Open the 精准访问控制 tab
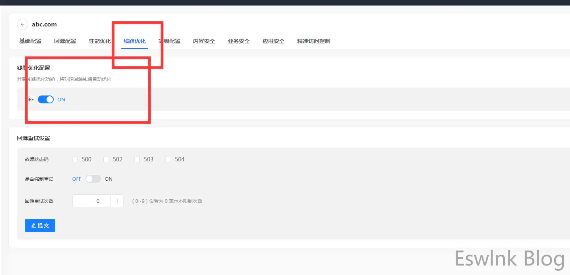The height and width of the screenshot is (275, 570). [314, 41]
